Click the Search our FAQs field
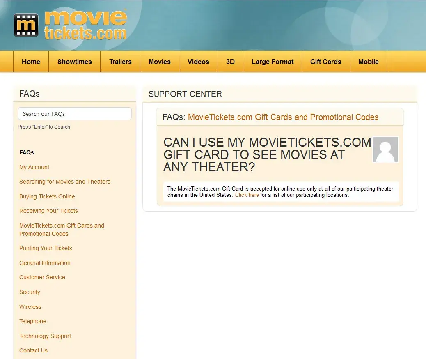 pyautogui.click(x=74, y=114)
